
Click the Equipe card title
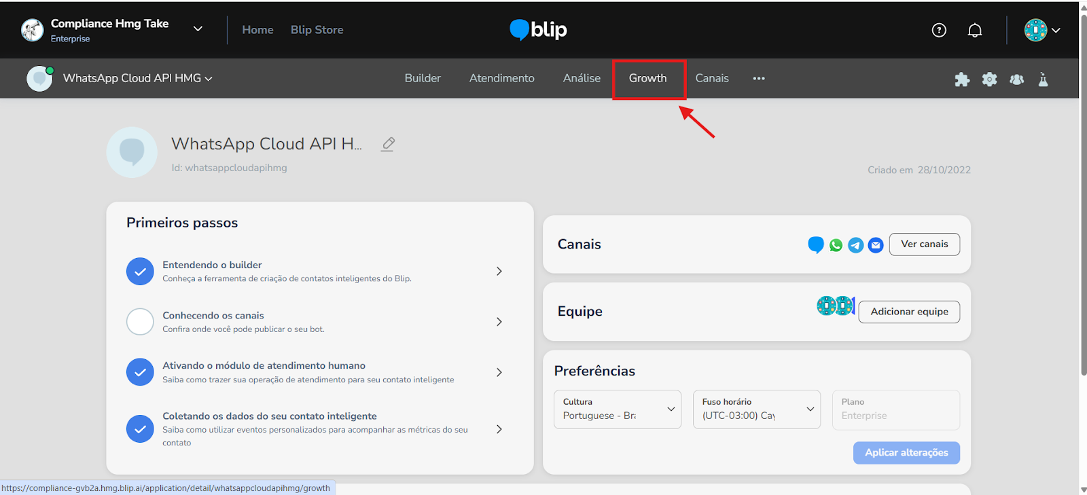click(x=580, y=312)
